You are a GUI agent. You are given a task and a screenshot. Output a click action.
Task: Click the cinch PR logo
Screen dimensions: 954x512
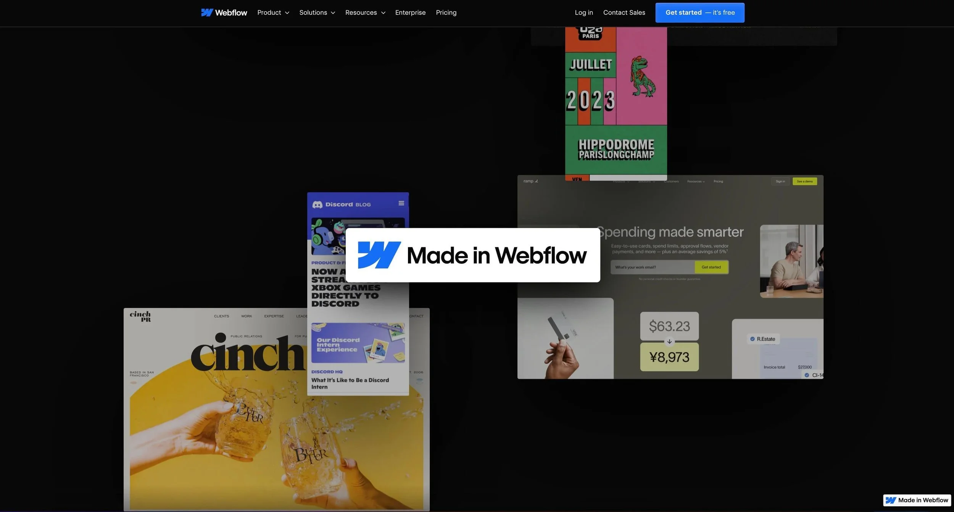[x=140, y=316]
